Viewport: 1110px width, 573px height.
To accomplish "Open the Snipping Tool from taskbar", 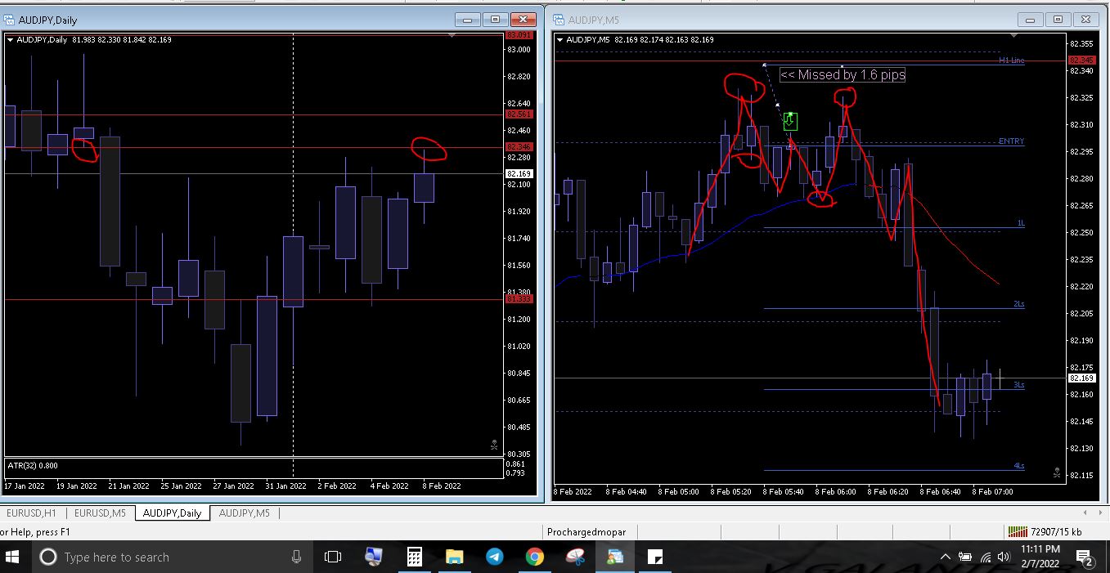I will (575, 557).
